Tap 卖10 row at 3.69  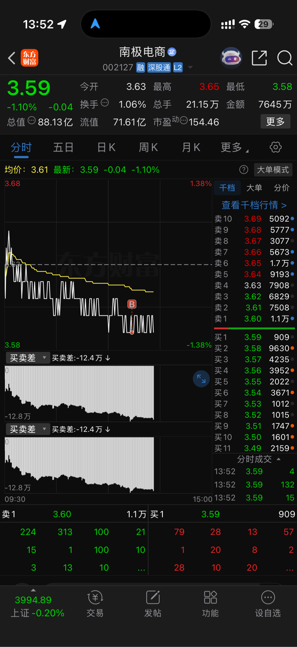254,219
